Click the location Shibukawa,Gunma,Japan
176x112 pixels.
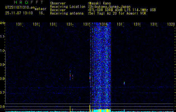point(110,7)
